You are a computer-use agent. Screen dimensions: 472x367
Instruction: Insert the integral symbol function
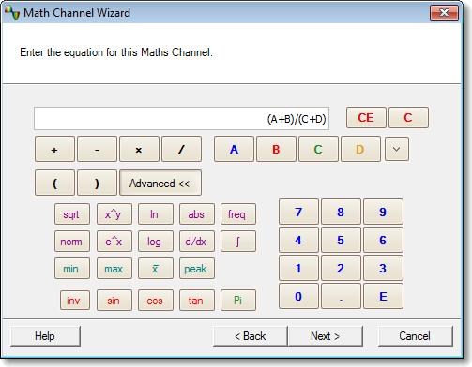pyautogui.click(x=238, y=242)
